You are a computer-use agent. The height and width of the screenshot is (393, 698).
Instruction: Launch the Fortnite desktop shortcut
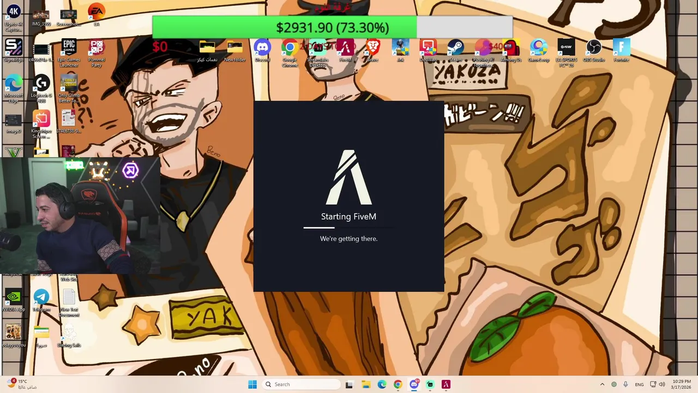coord(622,50)
